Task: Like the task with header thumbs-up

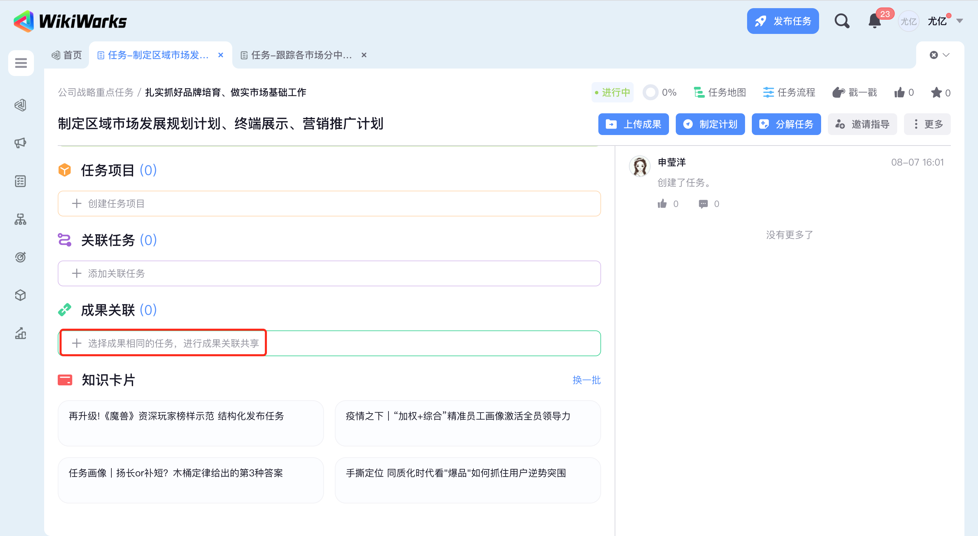Action: point(900,93)
